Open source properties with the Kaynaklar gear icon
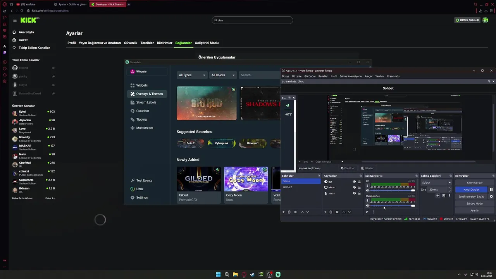Screen dimensions: 496x279 click(337, 212)
